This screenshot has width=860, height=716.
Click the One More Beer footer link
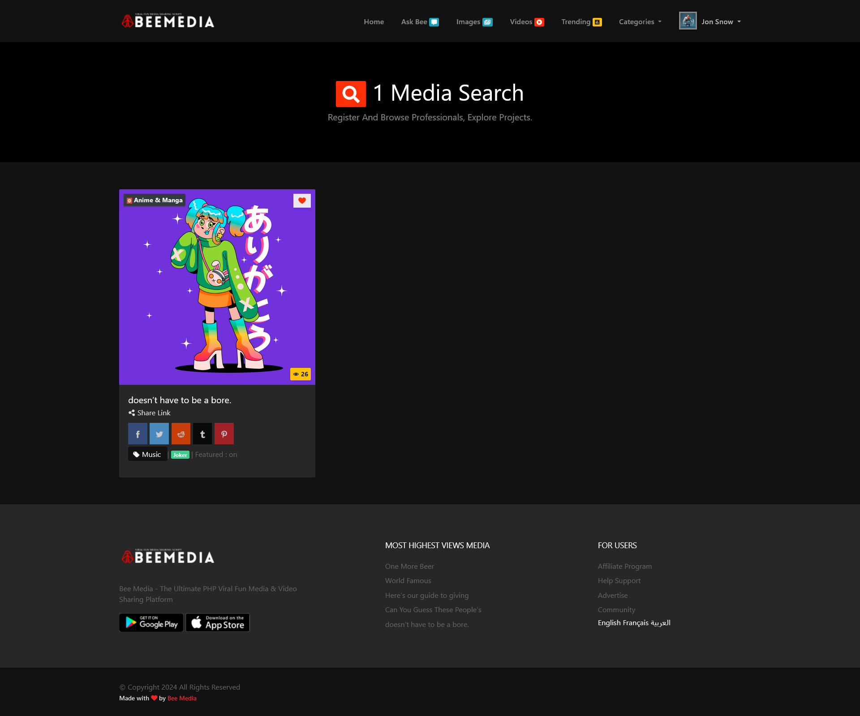tap(409, 566)
